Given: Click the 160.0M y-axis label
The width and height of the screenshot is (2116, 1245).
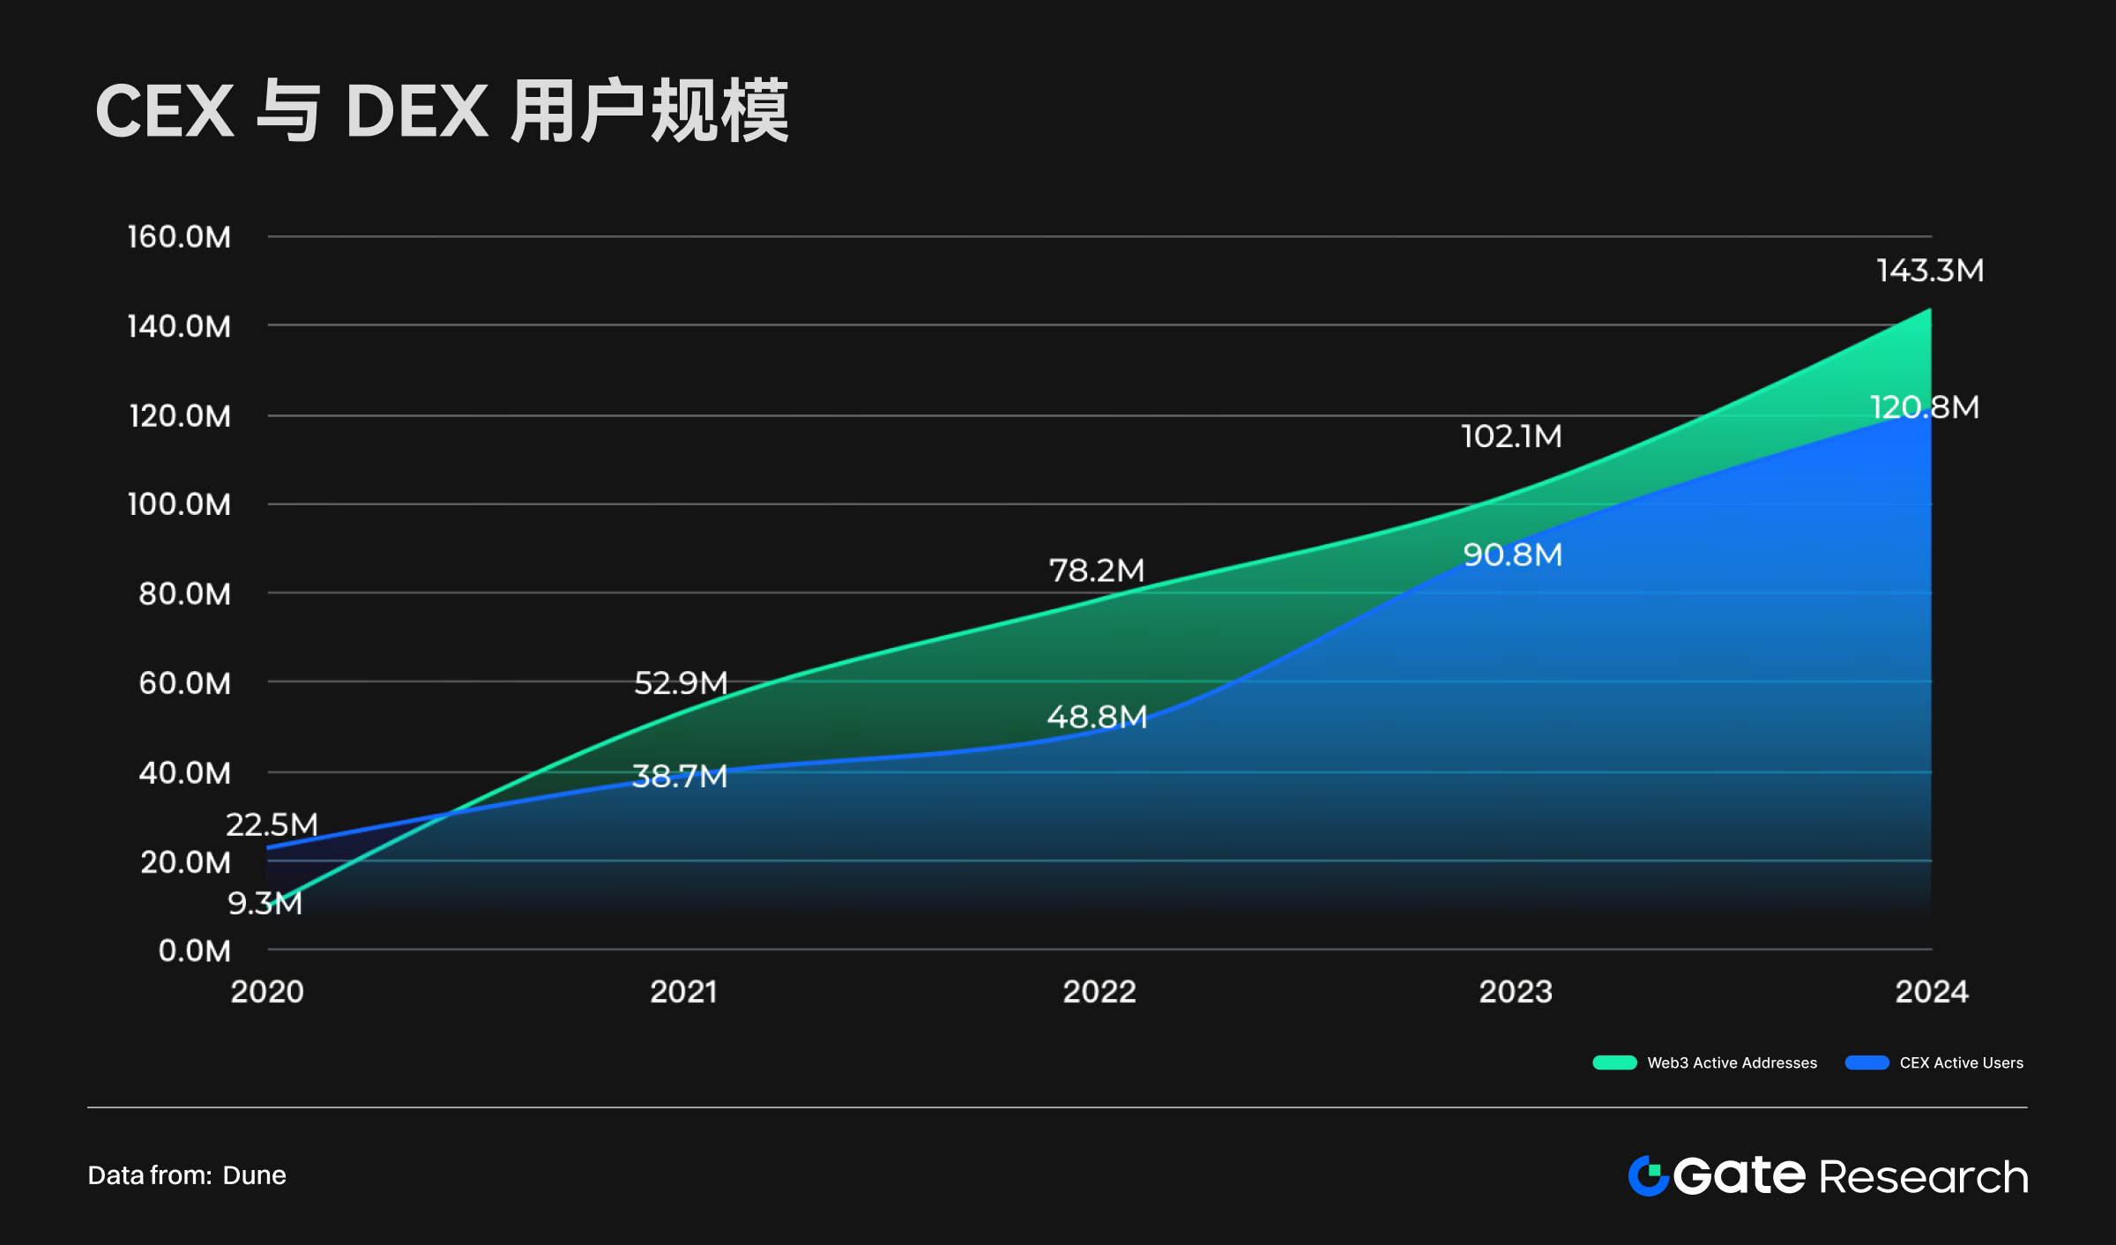Looking at the screenshot, I should coord(179,237).
